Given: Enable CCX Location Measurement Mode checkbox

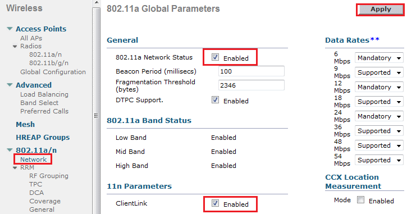Looking at the screenshot, I should [360, 200].
